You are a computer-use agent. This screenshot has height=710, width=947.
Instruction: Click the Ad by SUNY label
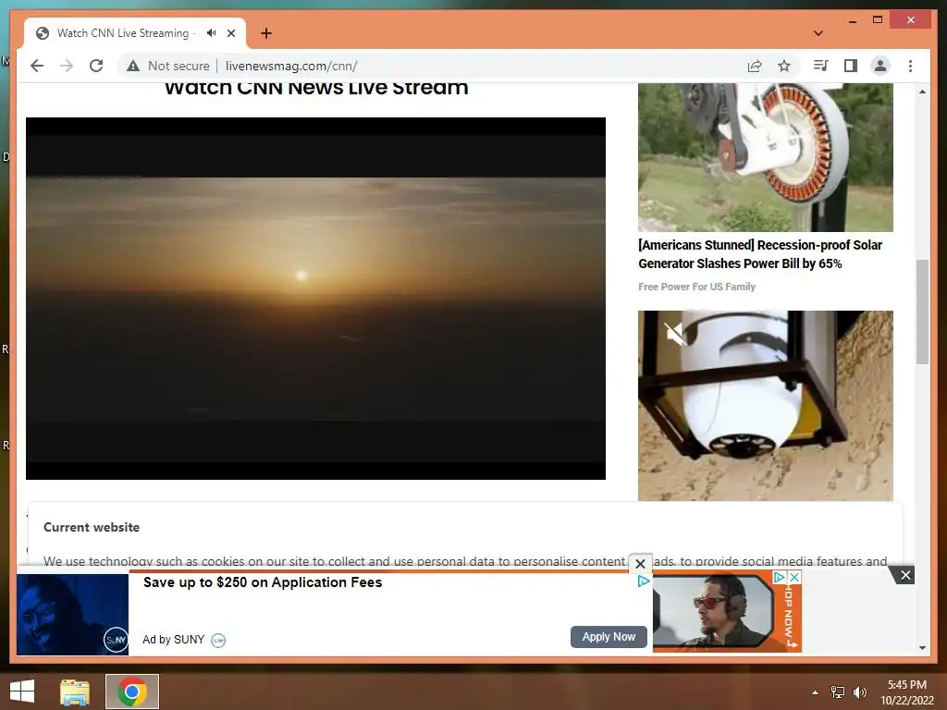click(x=173, y=640)
